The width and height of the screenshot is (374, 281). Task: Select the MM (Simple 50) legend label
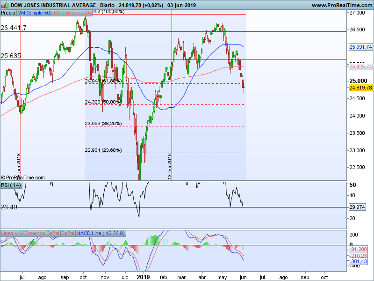coord(34,13)
